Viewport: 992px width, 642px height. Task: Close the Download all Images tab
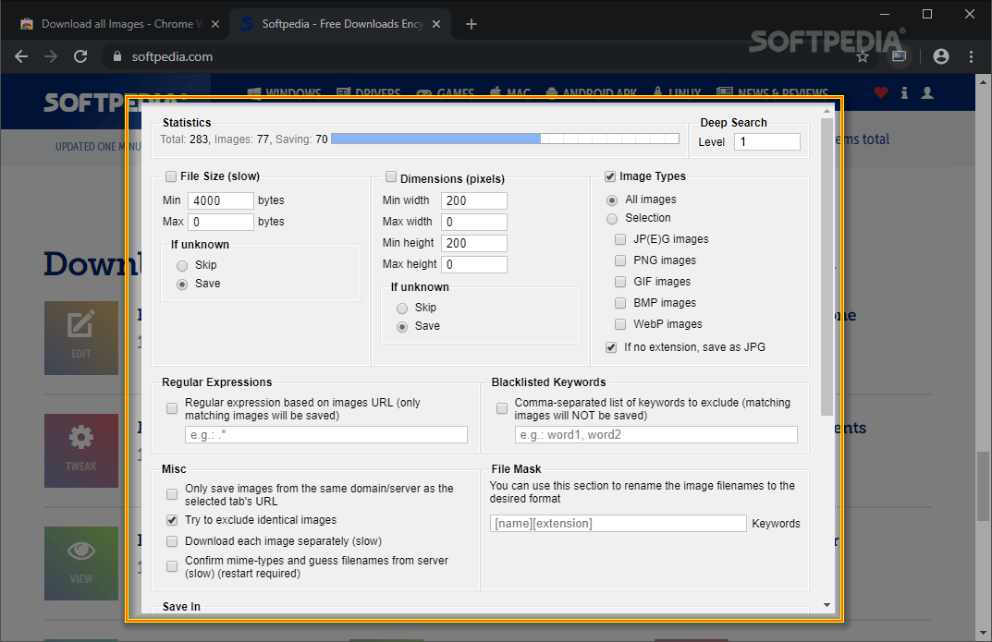(x=215, y=24)
